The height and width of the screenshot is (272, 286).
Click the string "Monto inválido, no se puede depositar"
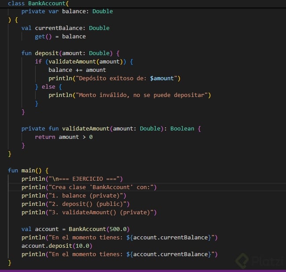tap(142, 95)
